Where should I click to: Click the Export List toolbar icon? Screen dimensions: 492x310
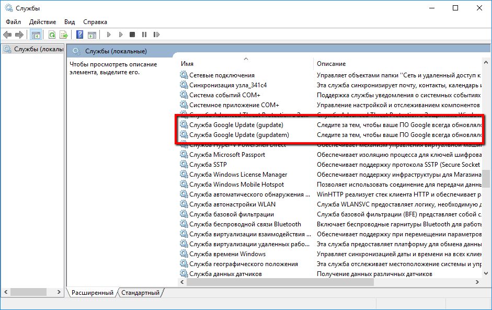coord(64,35)
